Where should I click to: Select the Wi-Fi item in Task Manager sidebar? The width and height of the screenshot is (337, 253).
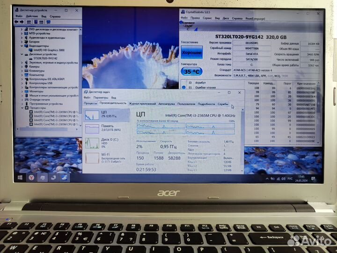[x=107, y=158]
